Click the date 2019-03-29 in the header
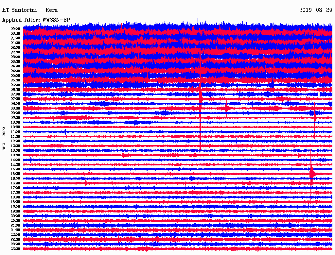Screen dimensions: 335x255 tap(315, 10)
